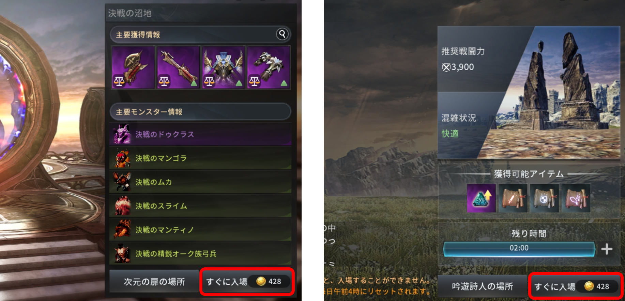Select monster 決戦のスライム
625x301 pixels.
200,206
